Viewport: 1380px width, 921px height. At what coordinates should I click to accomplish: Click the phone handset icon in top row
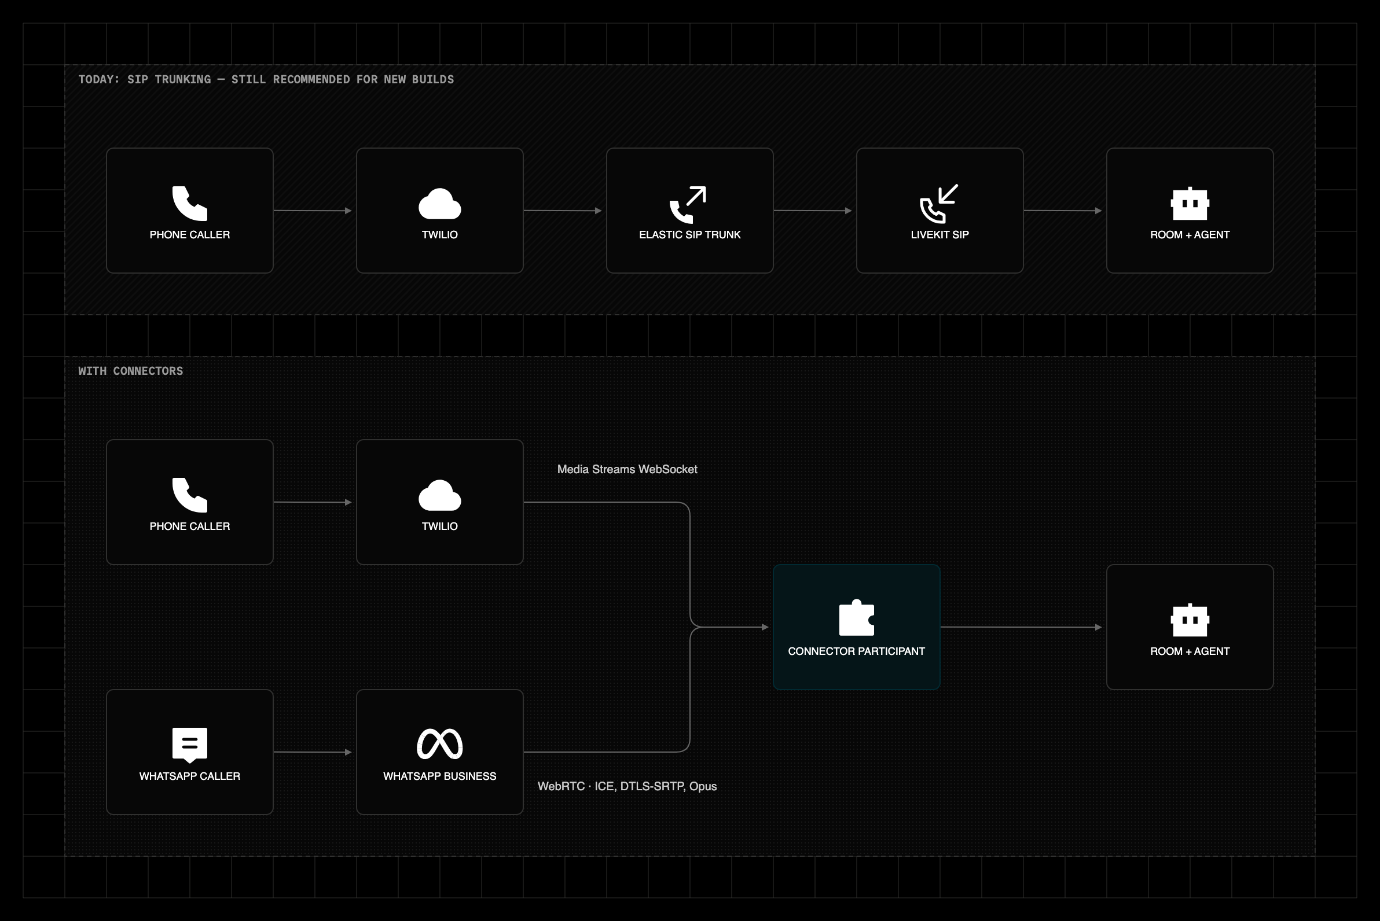pyautogui.click(x=189, y=203)
